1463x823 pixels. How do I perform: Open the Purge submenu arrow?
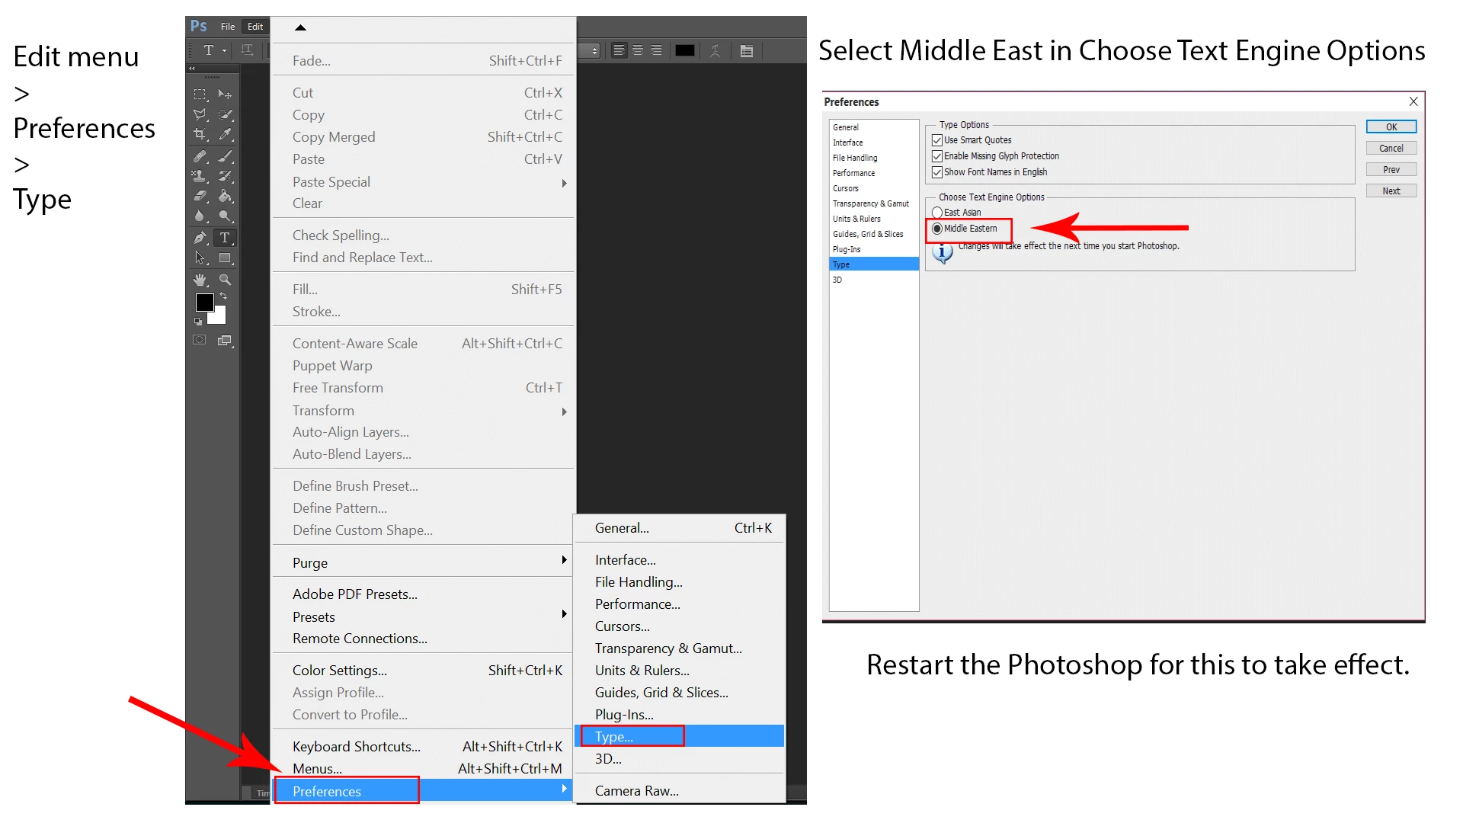(564, 560)
